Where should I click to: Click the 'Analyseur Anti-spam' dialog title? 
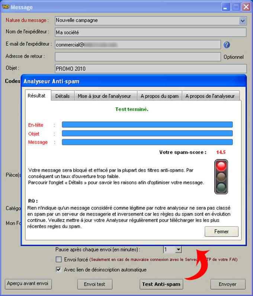[51, 81]
